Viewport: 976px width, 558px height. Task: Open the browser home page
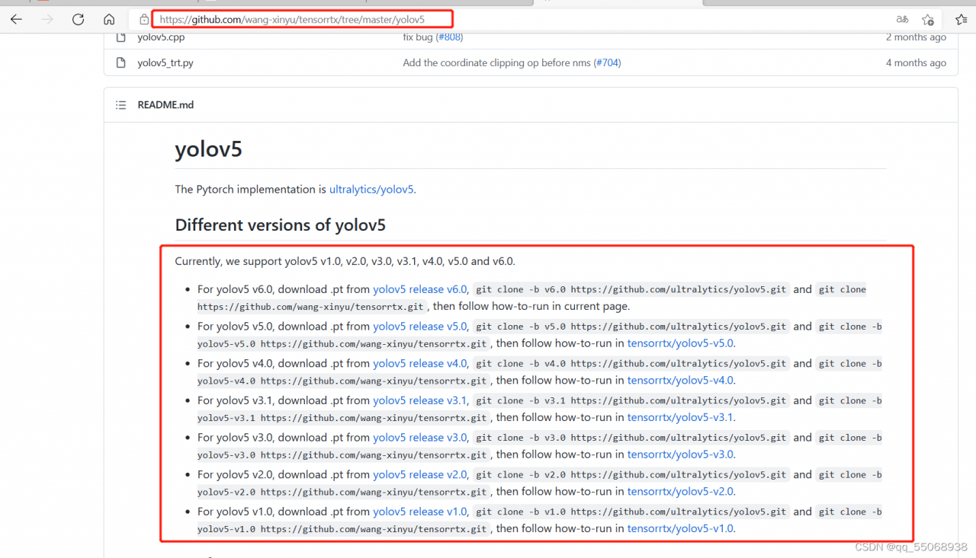click(109, 19)
